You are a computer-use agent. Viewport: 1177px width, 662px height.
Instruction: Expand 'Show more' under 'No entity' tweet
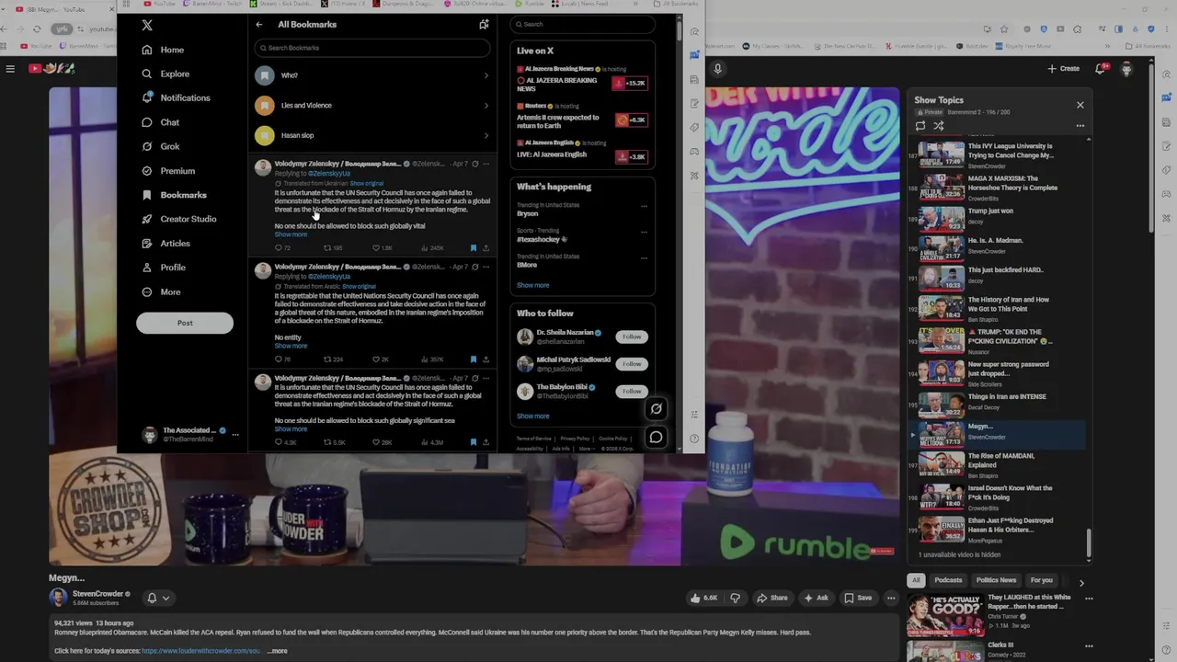291,346
